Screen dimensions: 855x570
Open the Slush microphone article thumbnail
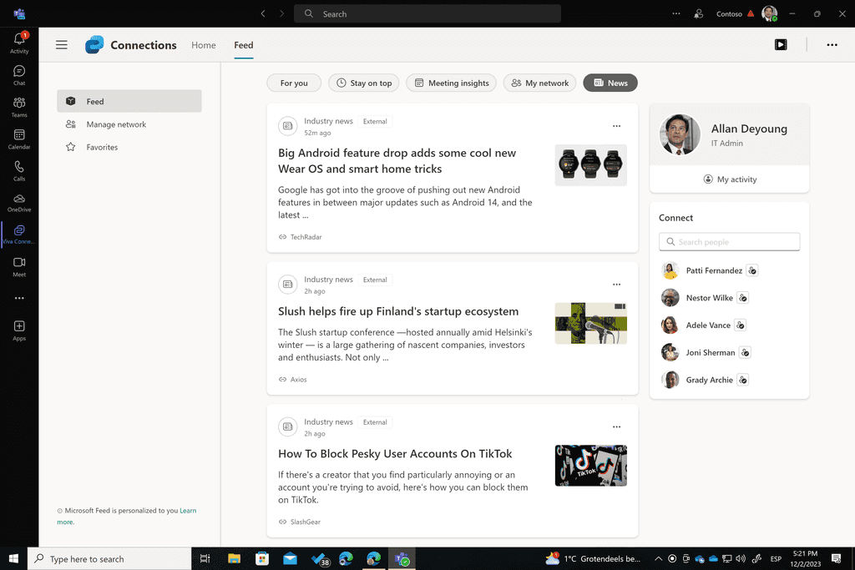tap(591, 324)
